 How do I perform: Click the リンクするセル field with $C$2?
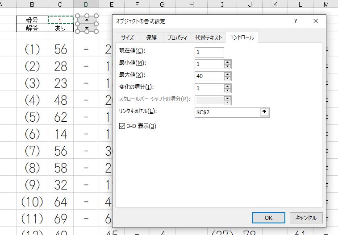227,112
